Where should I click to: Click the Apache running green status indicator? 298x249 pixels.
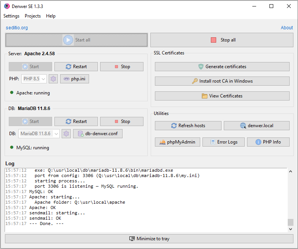(x=12, y=93)
